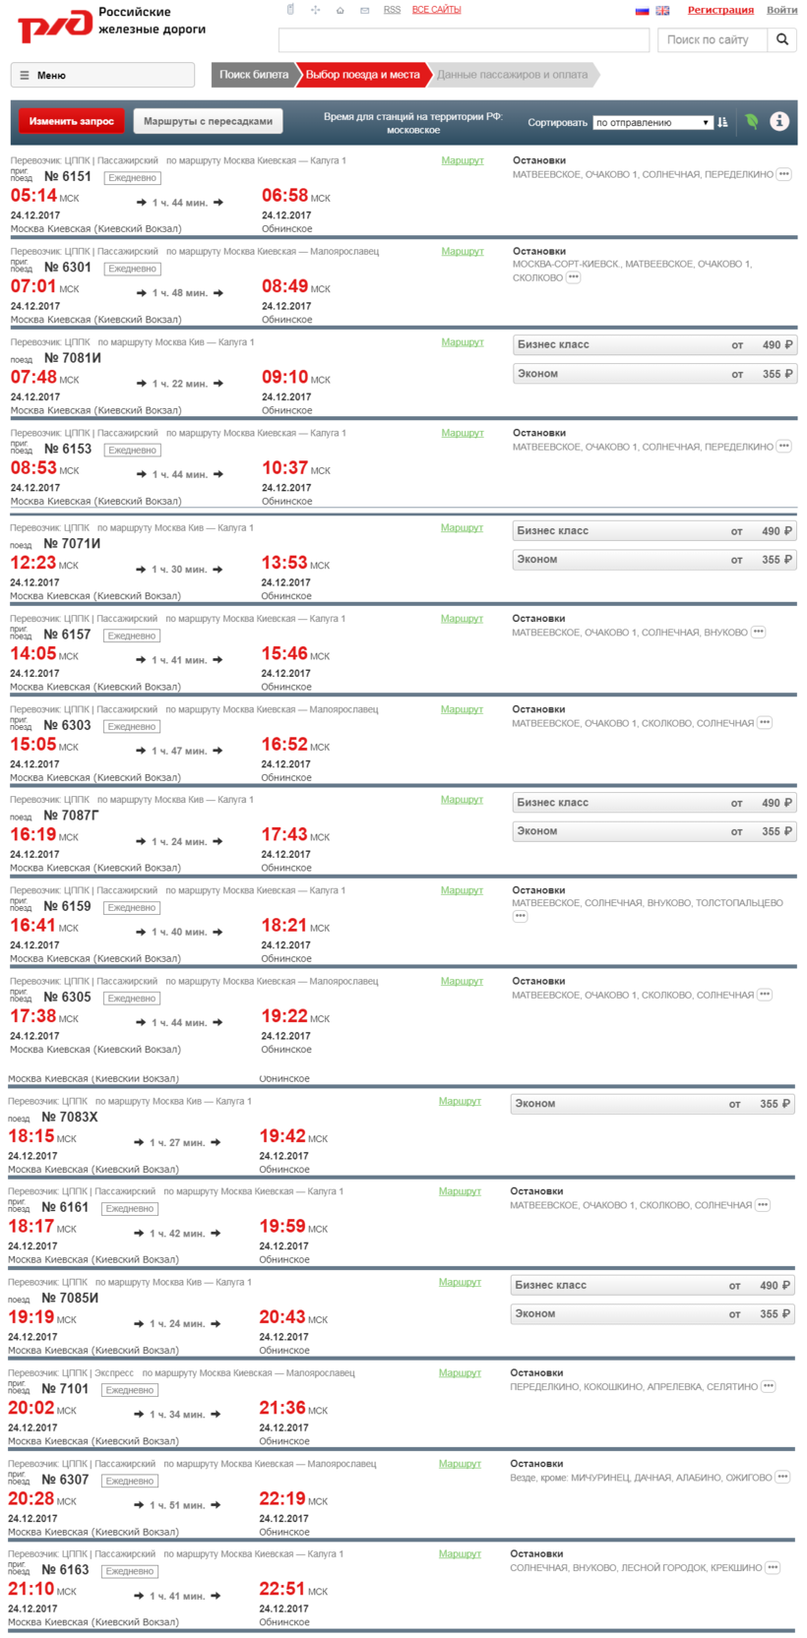
Task: Click the Поиск по сайту search field
Action: tap(712, 39)
